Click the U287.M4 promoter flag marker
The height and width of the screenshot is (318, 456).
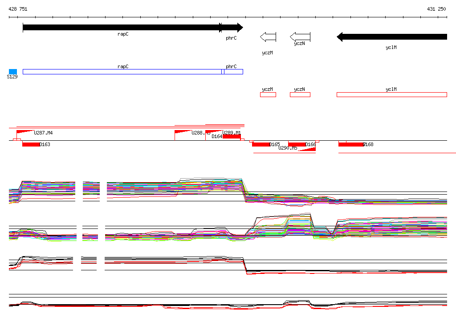pyautogui.click(x=25, y=132)
